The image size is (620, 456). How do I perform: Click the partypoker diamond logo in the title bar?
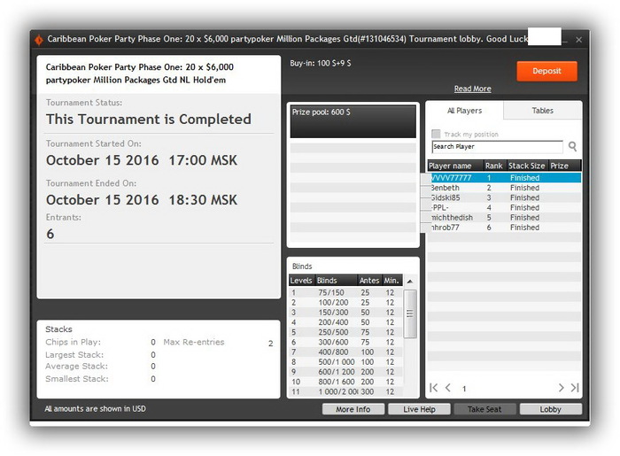[39, 40]
